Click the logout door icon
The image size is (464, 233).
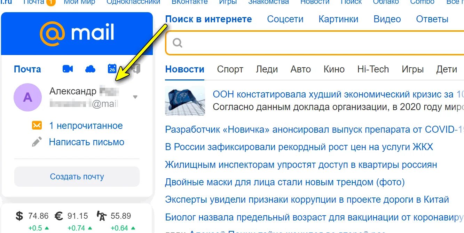[135, 69]
